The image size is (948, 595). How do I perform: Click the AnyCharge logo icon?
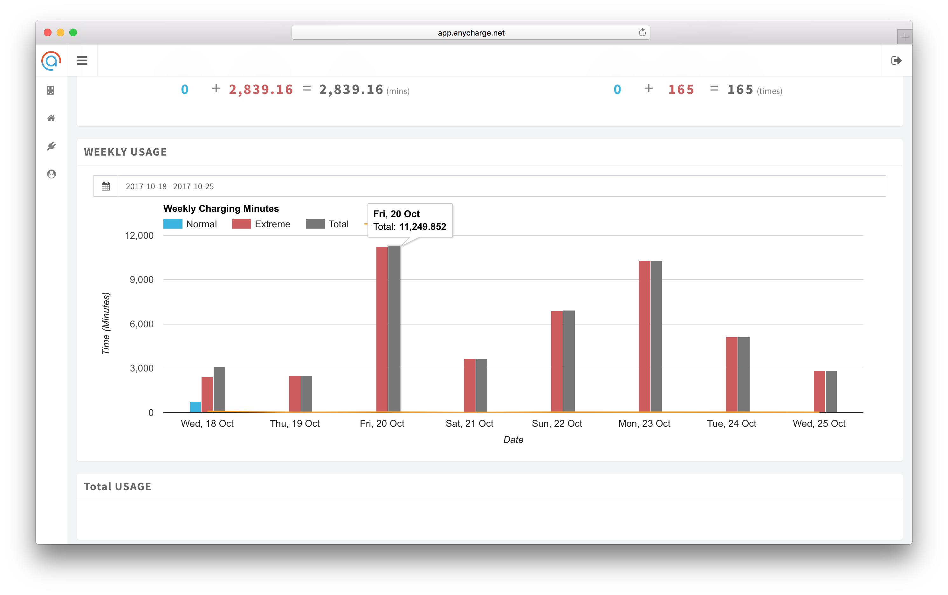(51, 61)
